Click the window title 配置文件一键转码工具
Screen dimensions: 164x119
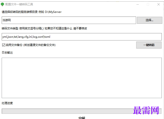(x=19, y=4)
